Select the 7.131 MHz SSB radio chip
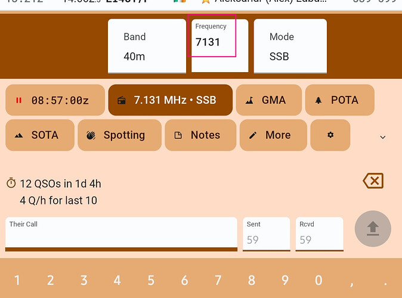The width and height of the screenshot is (402, 298). 169,100
